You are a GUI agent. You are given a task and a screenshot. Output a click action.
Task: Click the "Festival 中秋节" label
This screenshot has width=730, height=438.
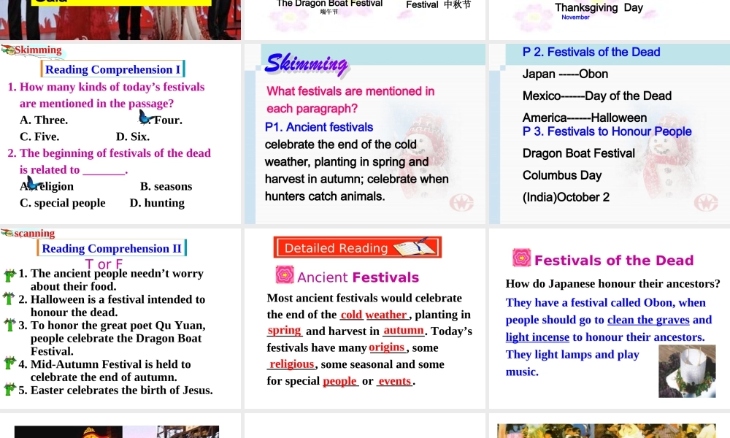[439, 4]
